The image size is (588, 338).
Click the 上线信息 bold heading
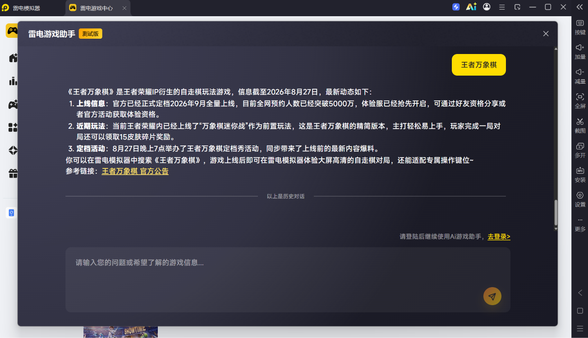91,104
